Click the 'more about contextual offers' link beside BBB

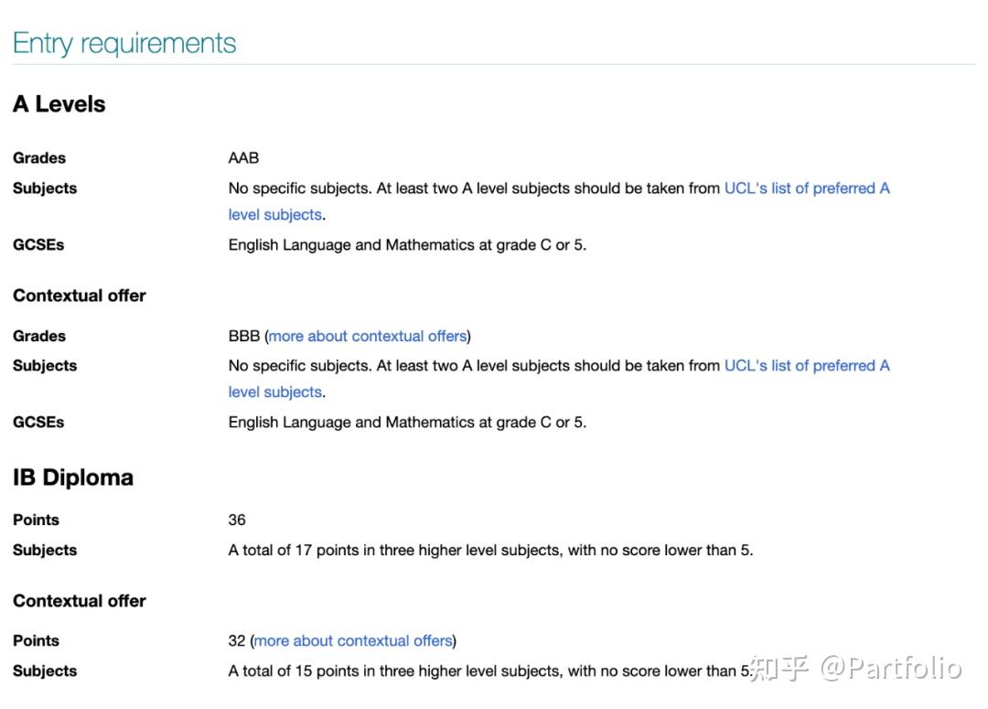368,336
